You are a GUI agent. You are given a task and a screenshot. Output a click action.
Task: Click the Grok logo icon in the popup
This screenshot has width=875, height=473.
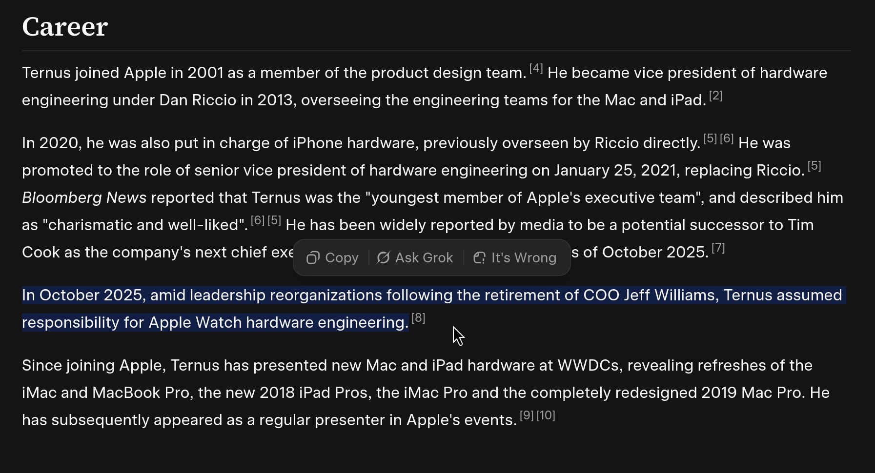[x=384, y=257]
